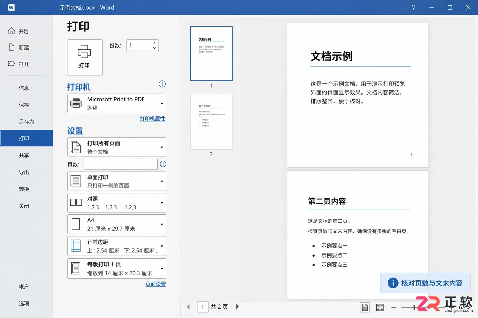The height and width of the screenshot is (318, 478).
Task: Expand the 打印所有页面 range dropdown
Action: pyautogui.click(x=117, y=147)
